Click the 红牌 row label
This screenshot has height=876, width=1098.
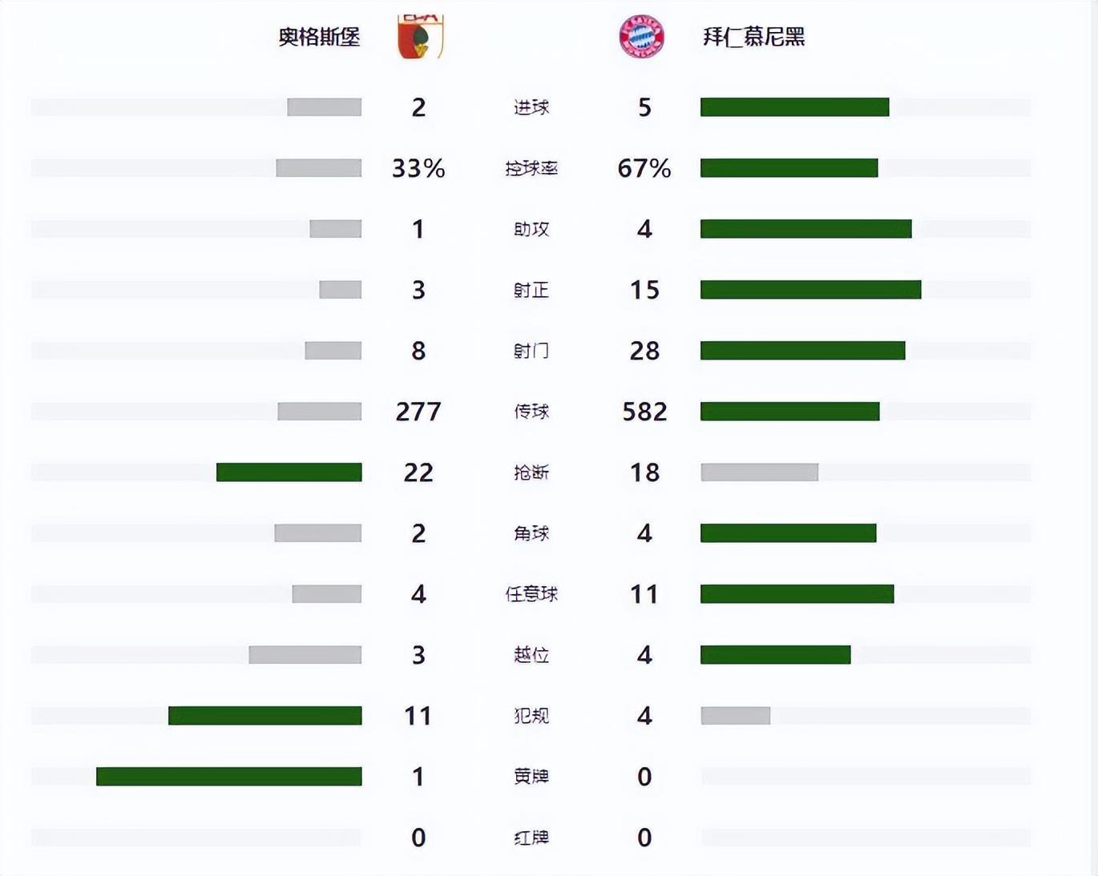coord(531,838)
